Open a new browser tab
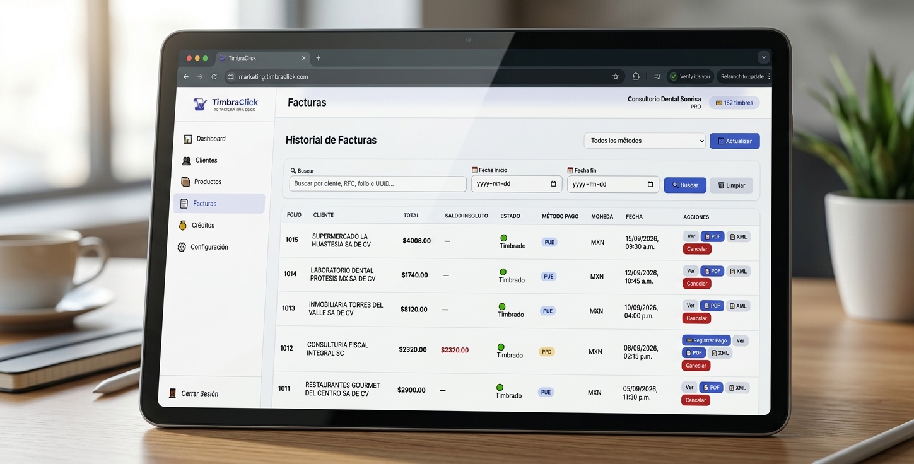914x464 pixels. 318,58
